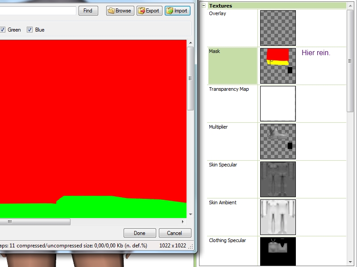This screenshot has height=267, width=357.
Task: Click the Skin Ambient thumbnail
Action: tap(278, 217)
